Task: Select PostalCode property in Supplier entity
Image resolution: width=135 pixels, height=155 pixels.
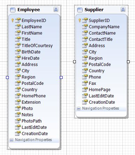Action: (100, 65)
